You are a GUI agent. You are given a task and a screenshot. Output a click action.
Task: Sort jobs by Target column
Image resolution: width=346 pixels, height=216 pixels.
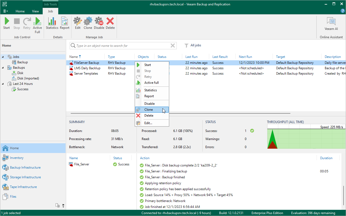pos(281,57)
